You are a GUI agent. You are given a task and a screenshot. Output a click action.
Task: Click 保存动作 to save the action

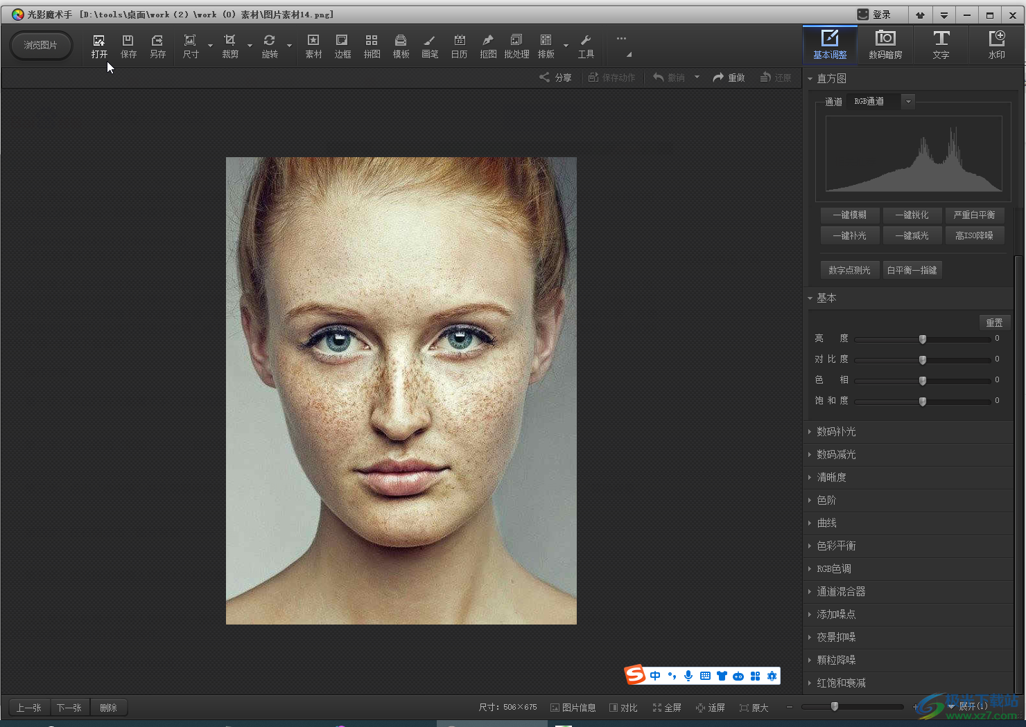[x=611, y=78]
